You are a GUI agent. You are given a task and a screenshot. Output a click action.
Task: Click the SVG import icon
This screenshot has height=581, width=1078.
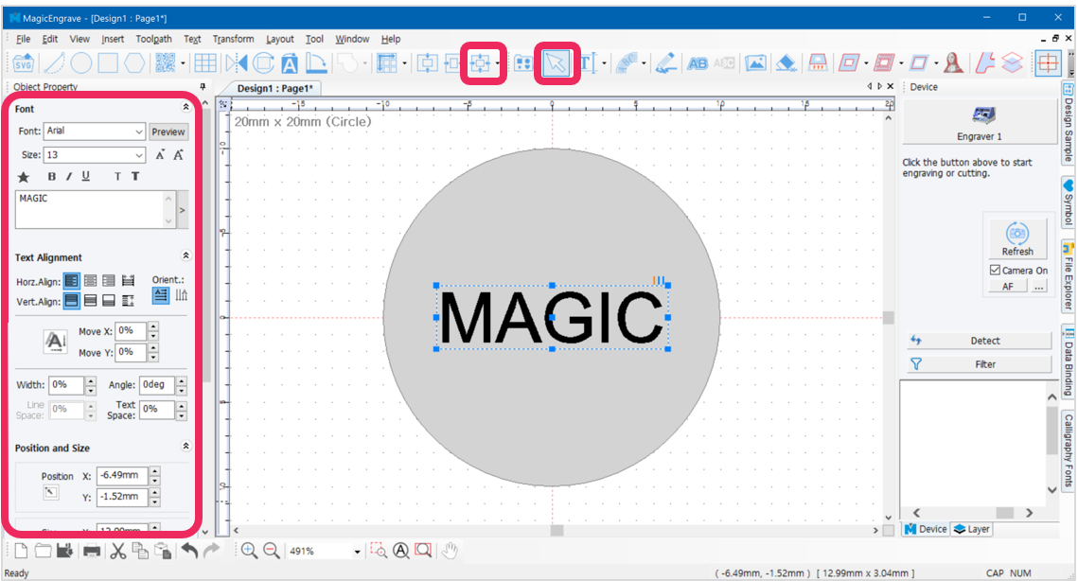click(24, 63)
